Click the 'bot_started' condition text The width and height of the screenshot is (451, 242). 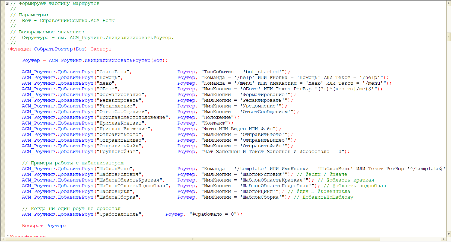(262, 72)
